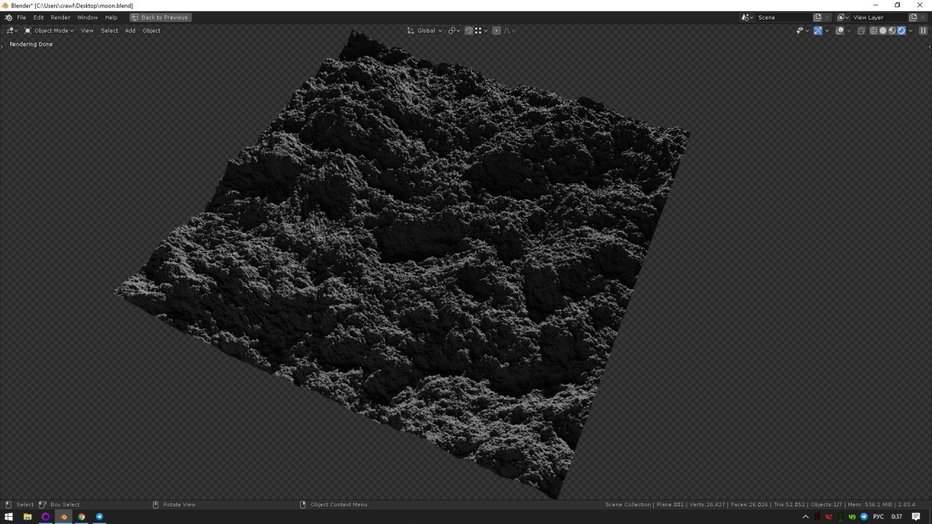Click the Faces:26,026 status bar entry
932x524 pixels.
(749, 504)
